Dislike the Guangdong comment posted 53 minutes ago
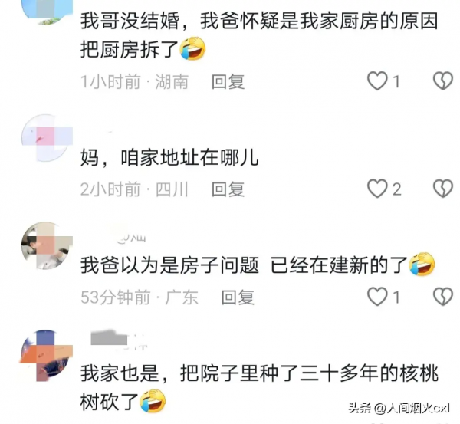Viewport: 460px width, 424px height. [x=443, y=297]
